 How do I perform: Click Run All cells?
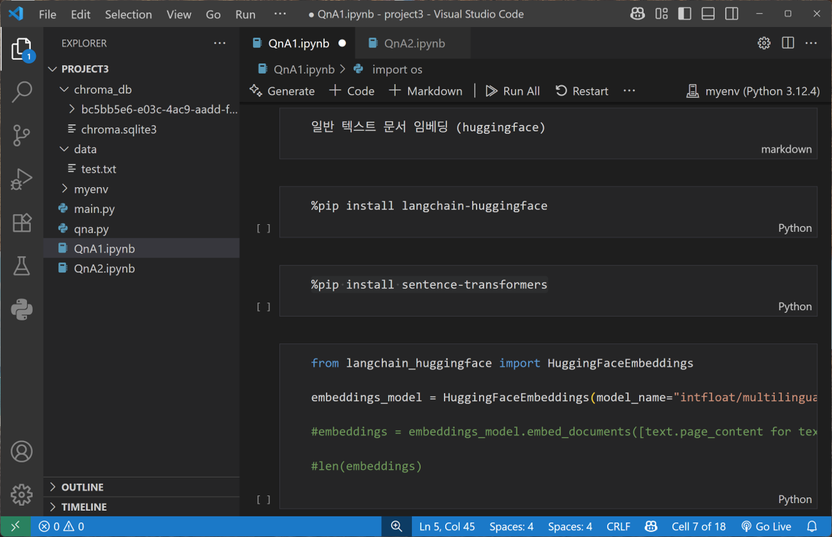(512, 91)
